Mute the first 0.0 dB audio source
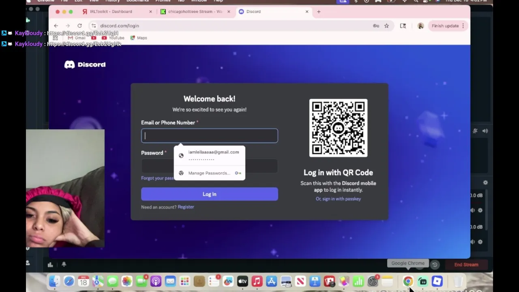Image resolution: width=519 pixels, height=292 pixels. tap(472, 210)
